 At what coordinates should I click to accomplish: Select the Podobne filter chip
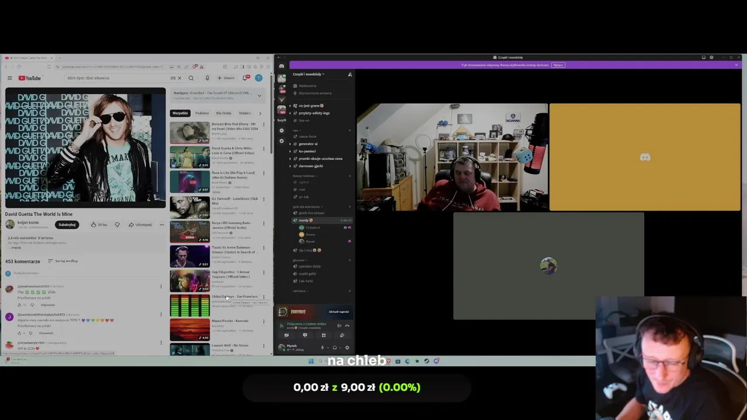[x=202, y=113]
